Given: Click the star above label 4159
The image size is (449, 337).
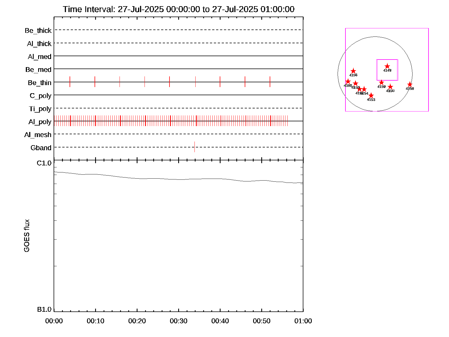Looking at the screenshot, I should pos(381,83).
